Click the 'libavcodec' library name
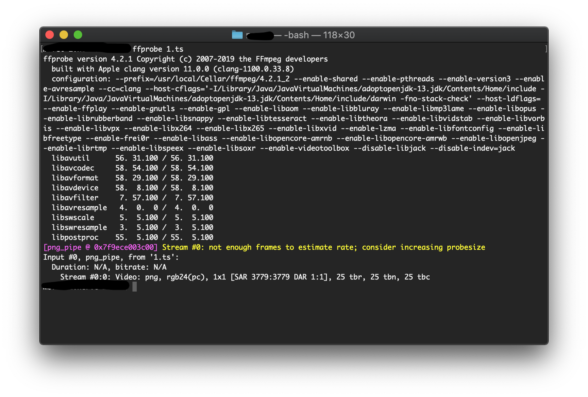This screenshot has width=588, height=397. [73, 168]
